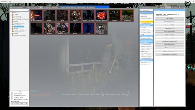Select the Humans + Resistance category
This screenshot has width=195, height=110.
(x=19, y=23)
